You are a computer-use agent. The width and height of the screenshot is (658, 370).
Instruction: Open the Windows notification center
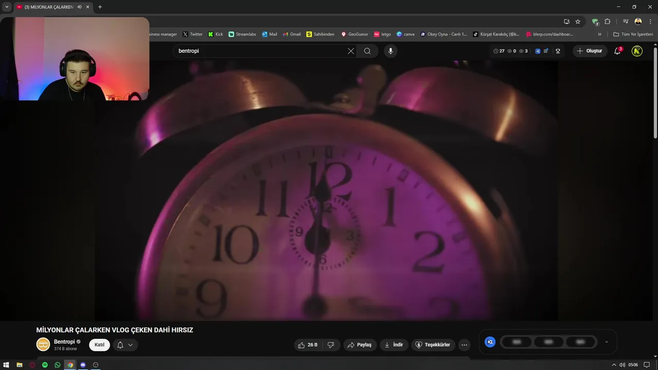647,365
